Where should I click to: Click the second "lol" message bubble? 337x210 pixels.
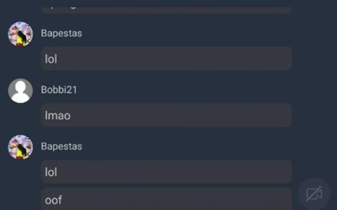tap(166, 172)
